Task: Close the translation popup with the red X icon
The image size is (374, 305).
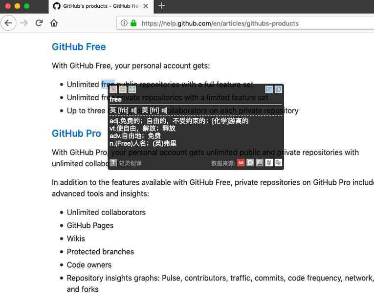Action: pos(113,89)
